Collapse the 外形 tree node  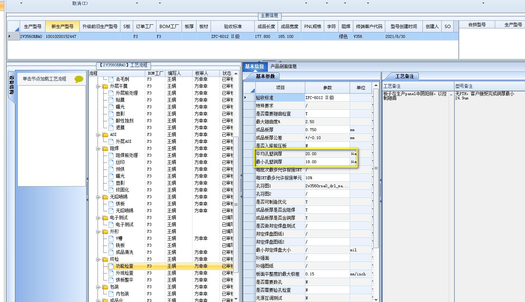coord(98,232)
